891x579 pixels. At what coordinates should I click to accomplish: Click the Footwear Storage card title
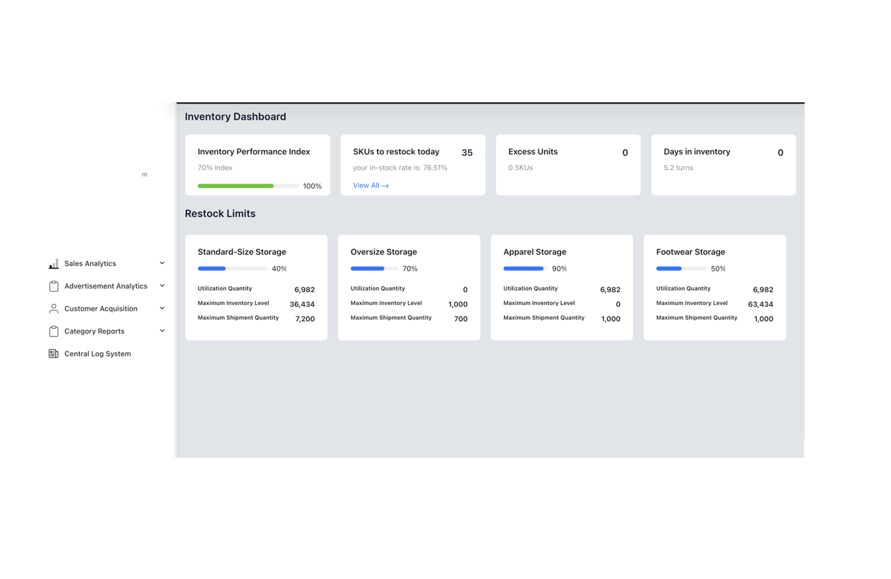click(x=690, y=252)
